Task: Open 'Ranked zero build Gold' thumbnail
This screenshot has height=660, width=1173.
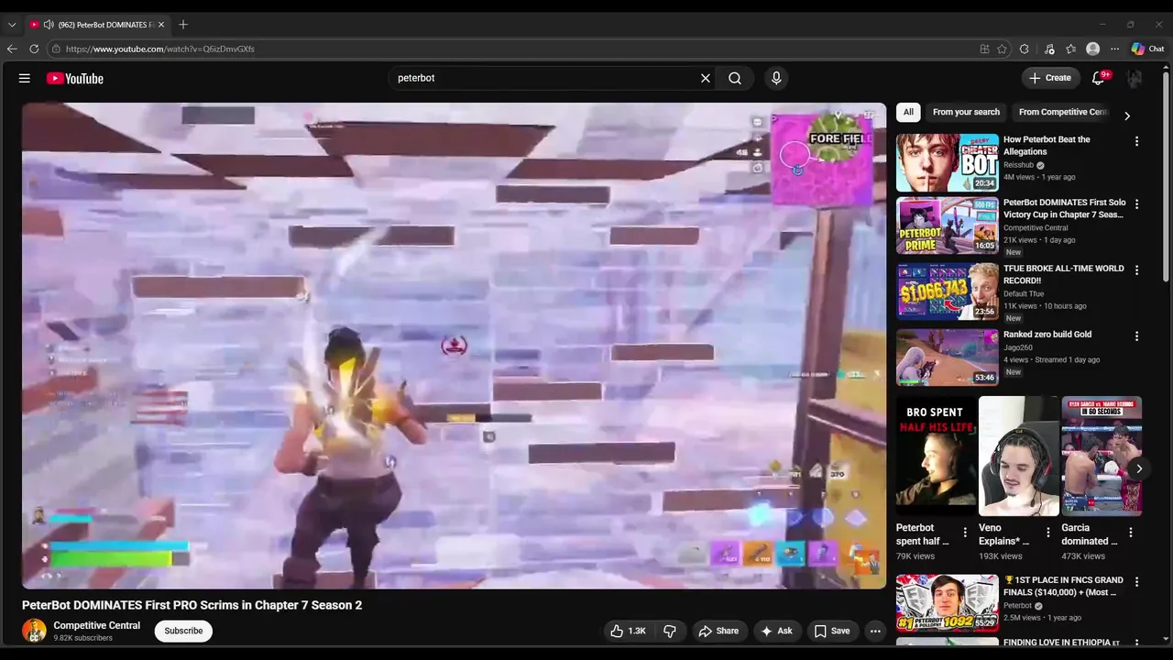Action: [947, 357]
